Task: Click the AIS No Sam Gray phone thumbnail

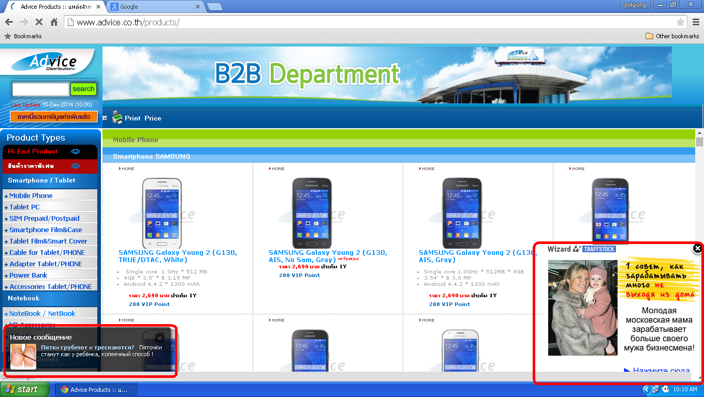Action: [x=312, y=213]
